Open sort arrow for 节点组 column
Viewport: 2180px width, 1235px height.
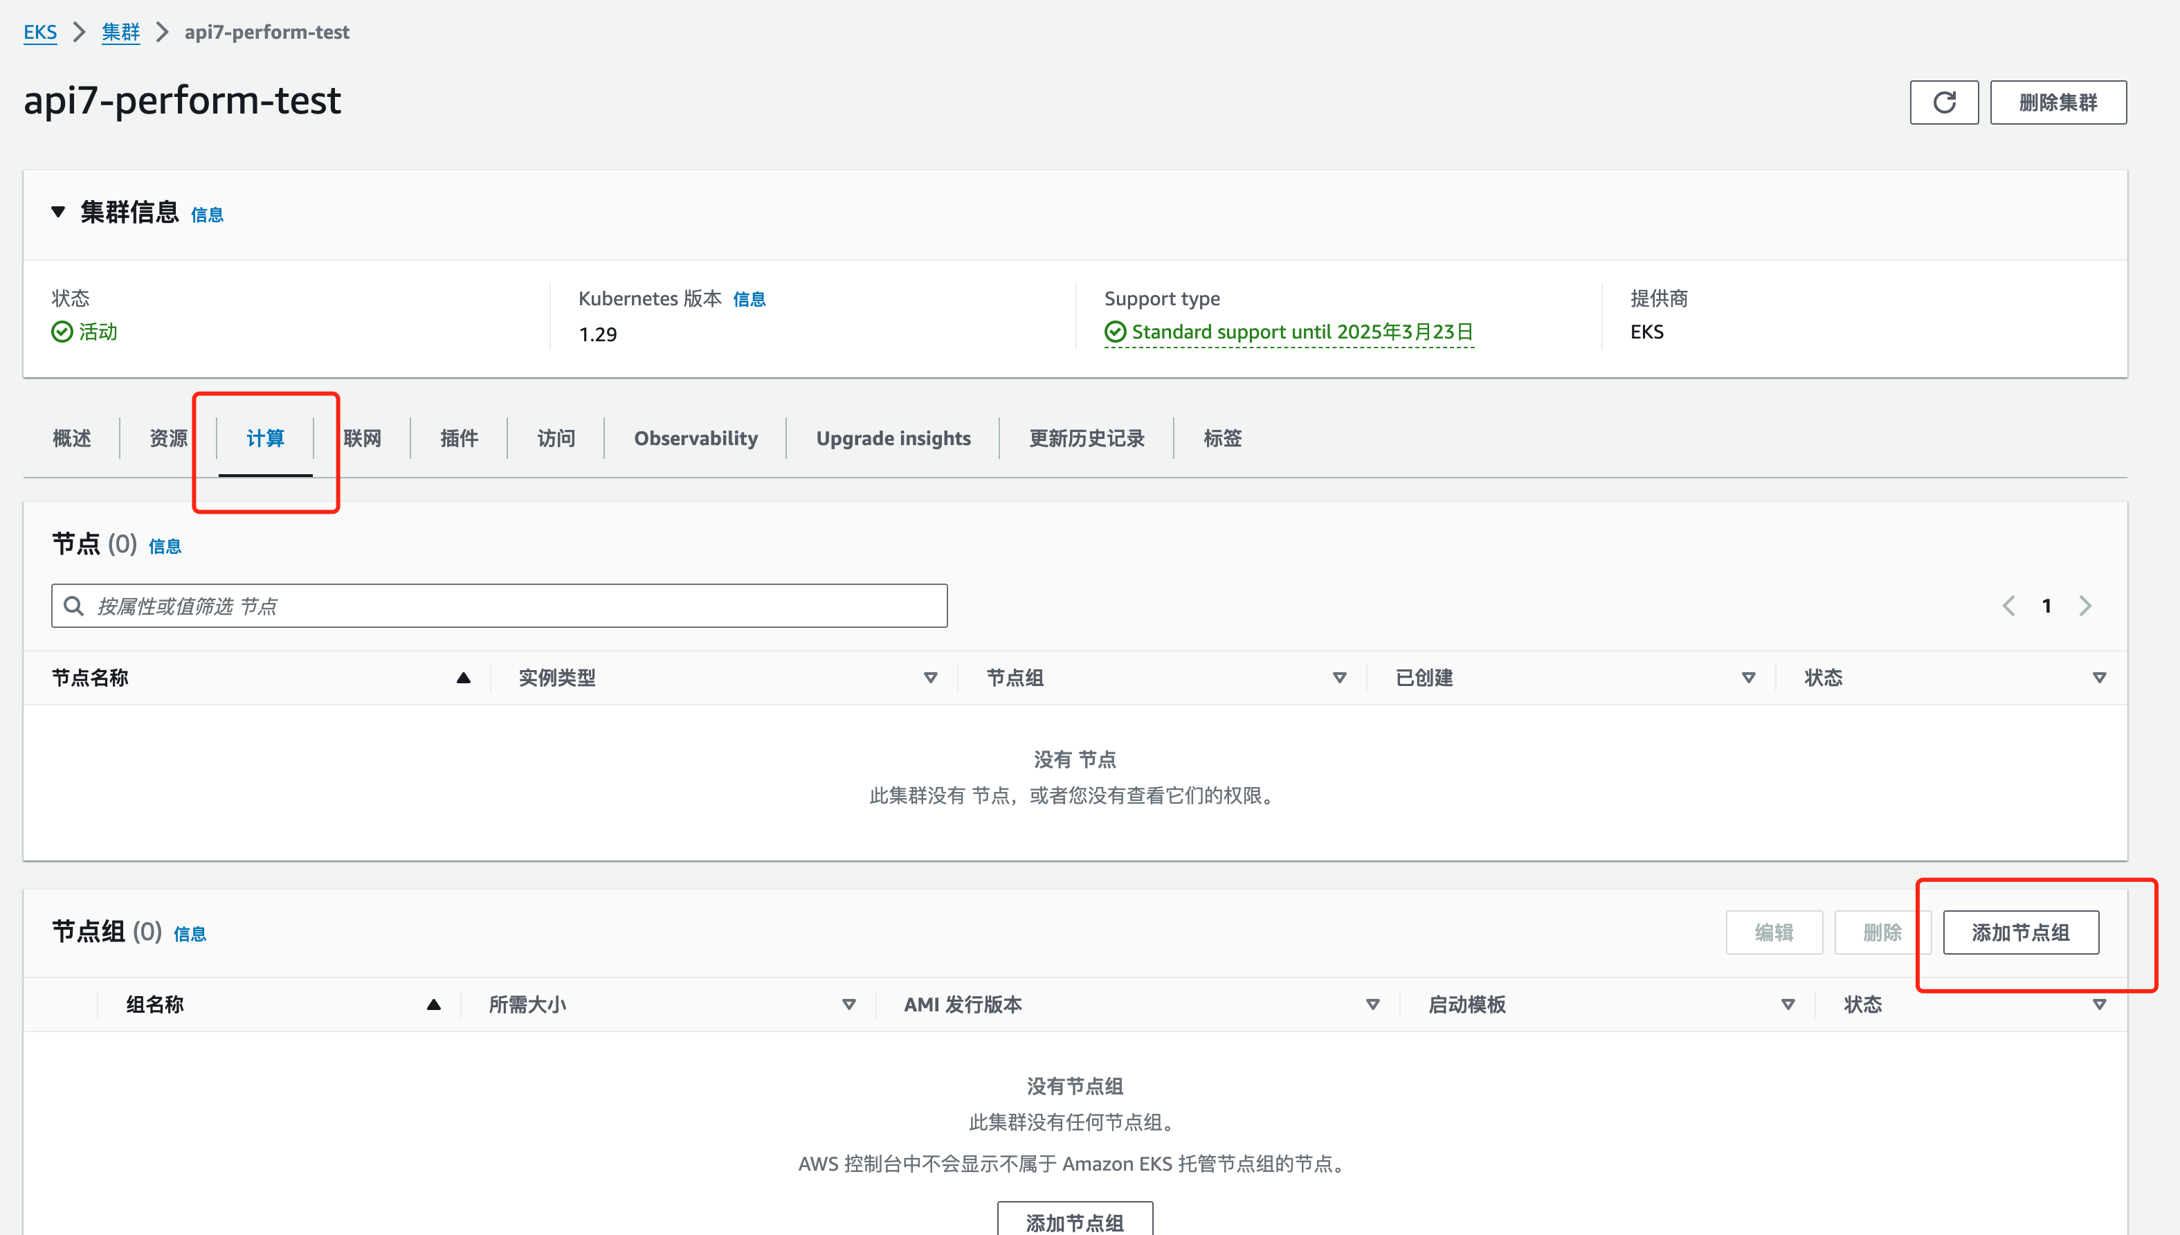[1340, 678]
